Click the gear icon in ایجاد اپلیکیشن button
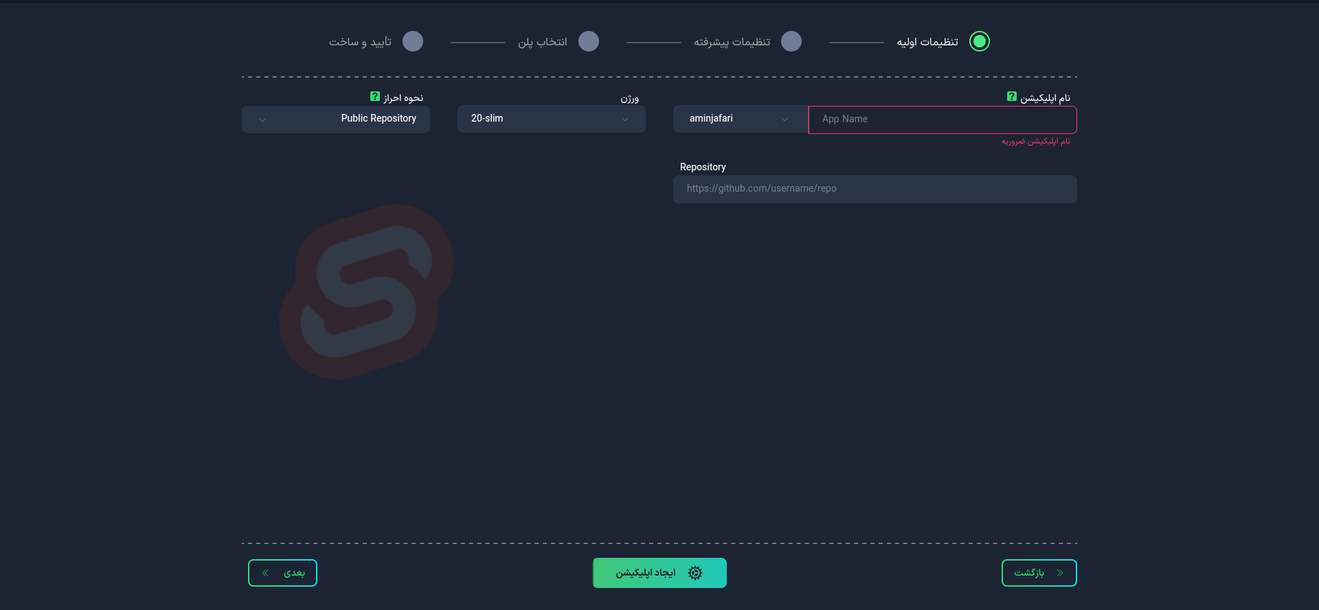Image resolution: width=1319 pixels, height=610 pixels. point(695,573)
